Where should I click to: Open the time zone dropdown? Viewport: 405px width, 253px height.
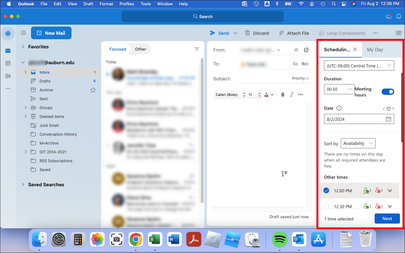point(359,66)
